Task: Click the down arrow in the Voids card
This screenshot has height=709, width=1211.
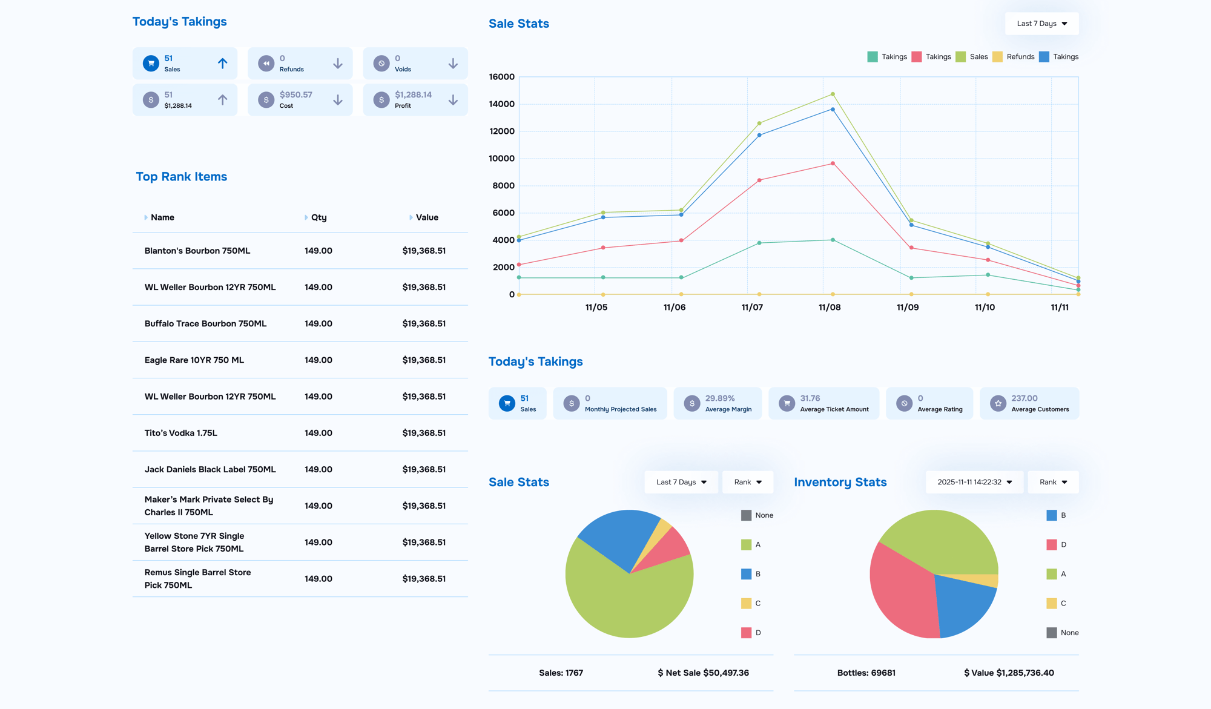Action: [x=452, y=63]
